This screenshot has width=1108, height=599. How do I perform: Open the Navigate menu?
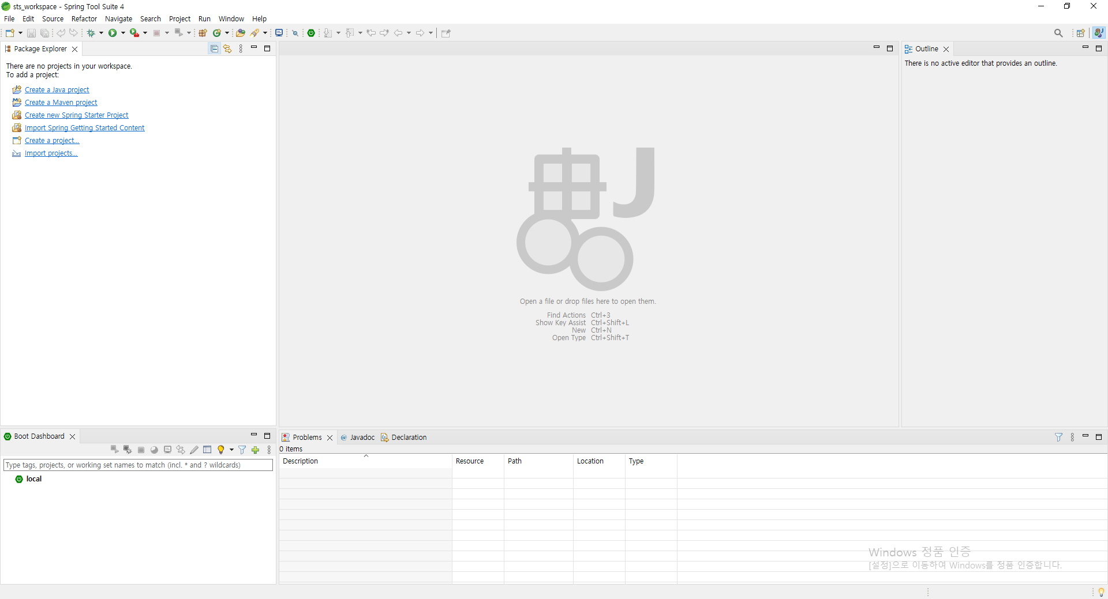point(118,18)
